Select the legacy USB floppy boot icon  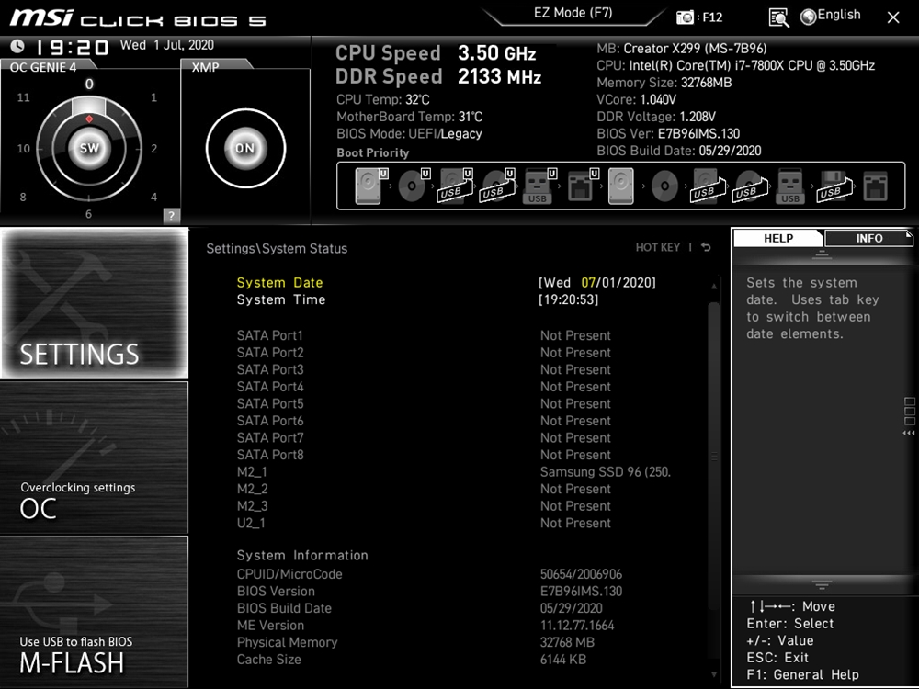tap(834, 186)
